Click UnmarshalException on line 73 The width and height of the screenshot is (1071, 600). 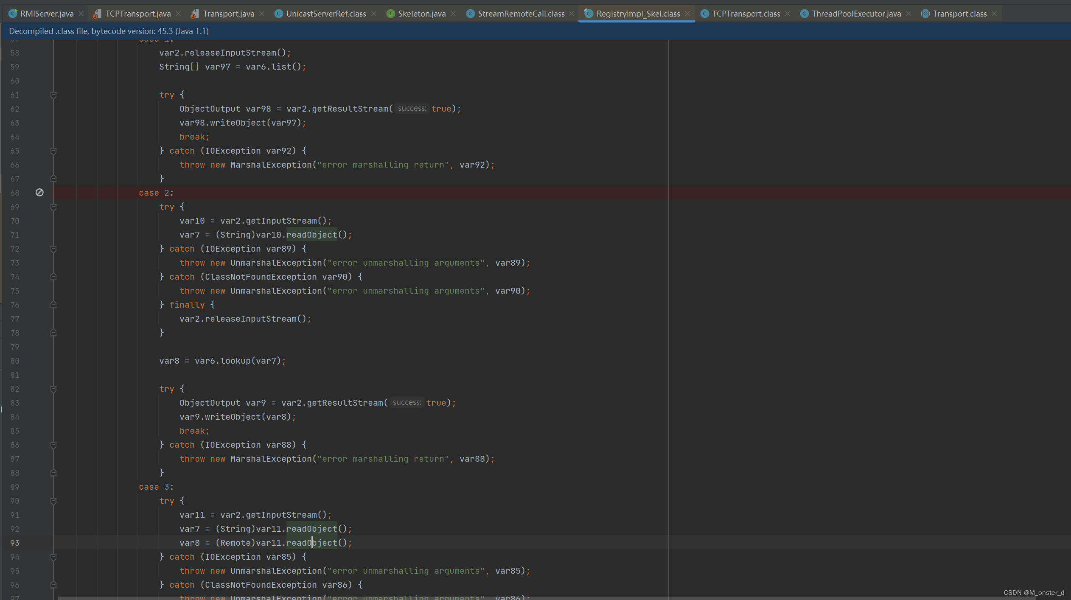(276, 263)
